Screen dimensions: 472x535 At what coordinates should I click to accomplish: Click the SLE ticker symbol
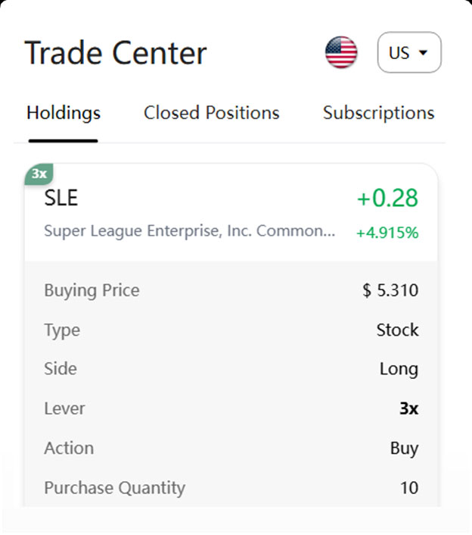coord(61,198)
